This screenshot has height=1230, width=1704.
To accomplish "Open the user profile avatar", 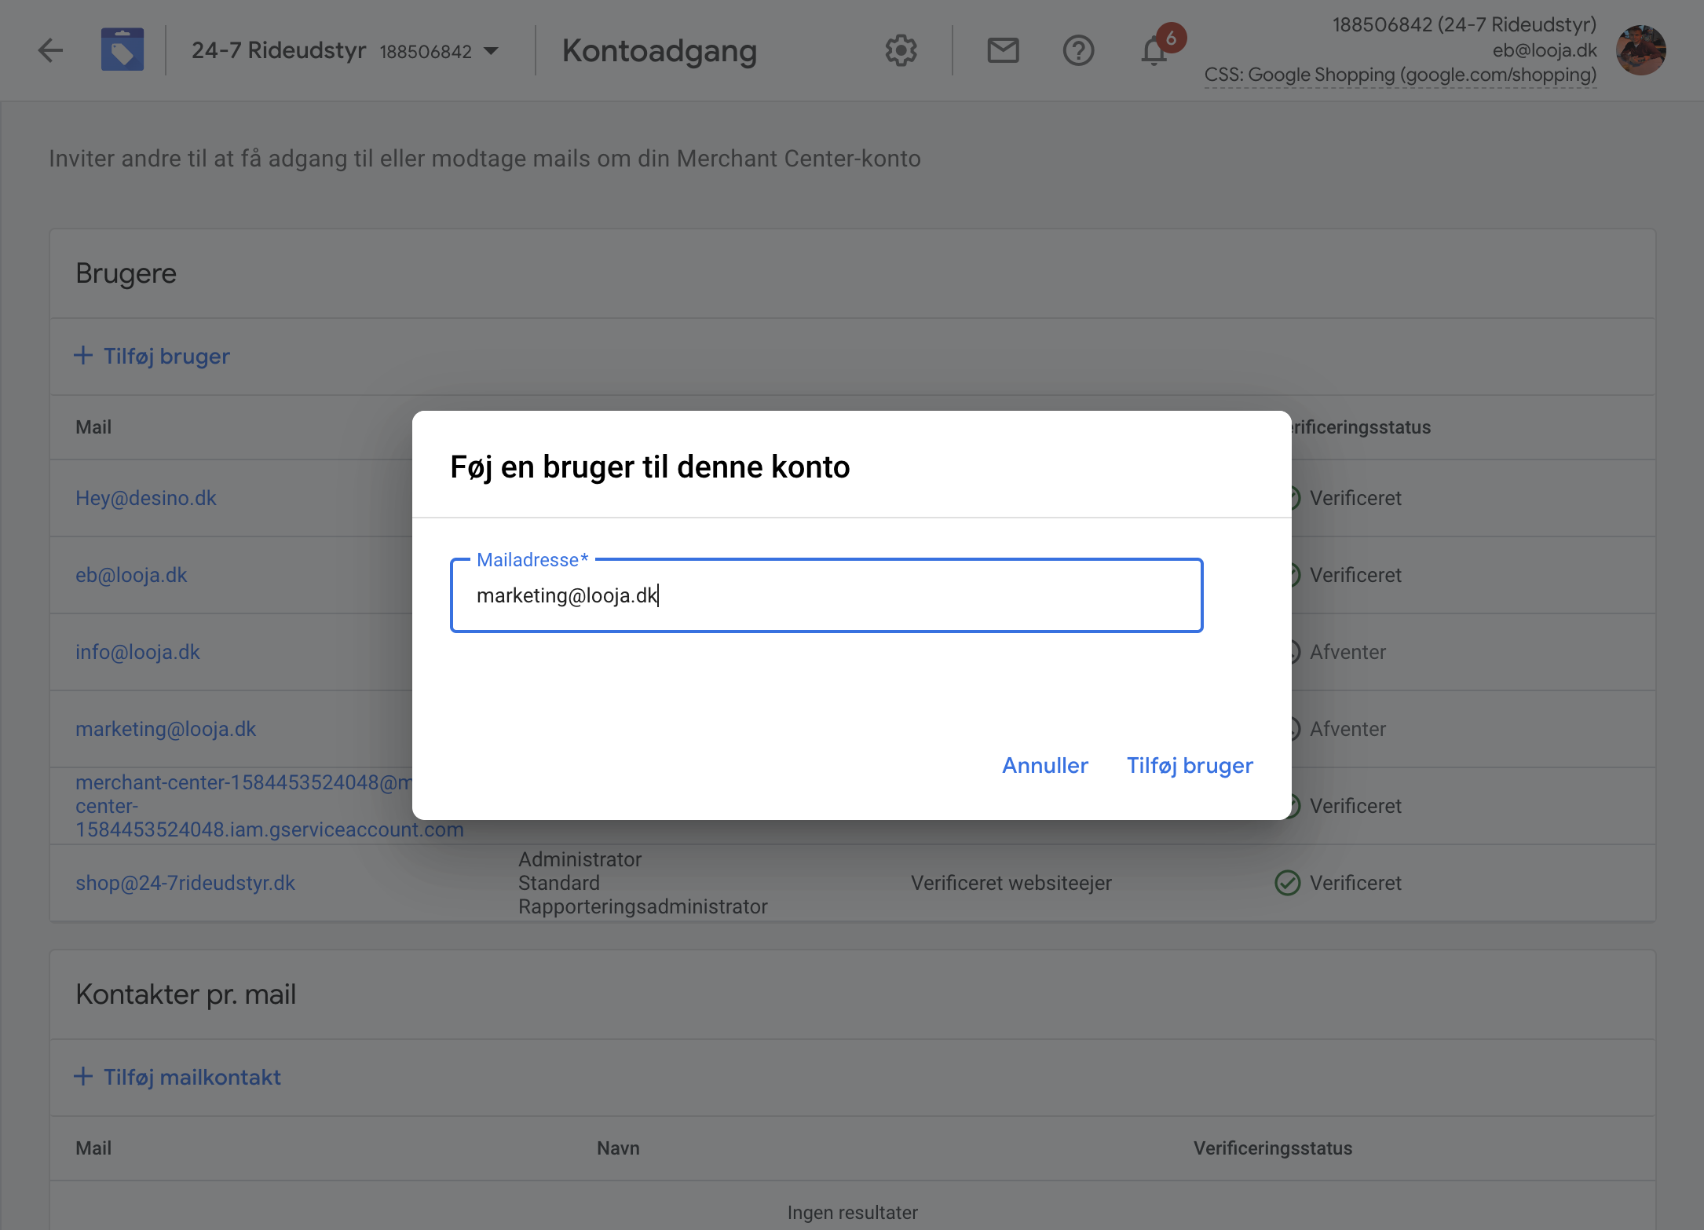I will (x=1640, y=50).
